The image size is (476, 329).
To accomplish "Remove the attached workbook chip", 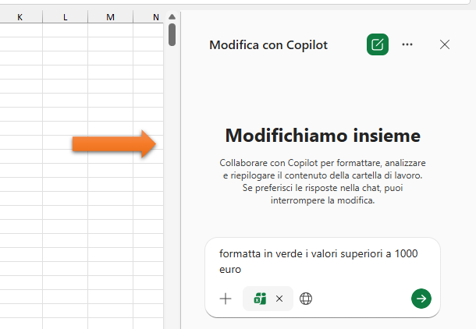I will click(x=279, y=298).
